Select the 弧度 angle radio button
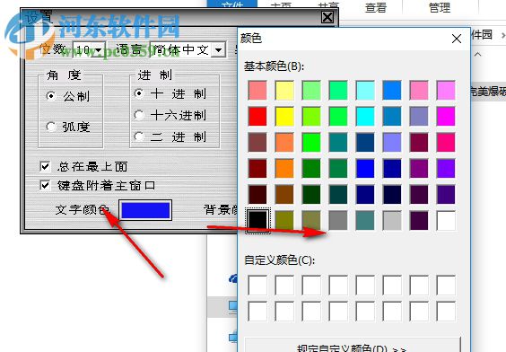This screenshot has width=506, height=352. (51, 127)
